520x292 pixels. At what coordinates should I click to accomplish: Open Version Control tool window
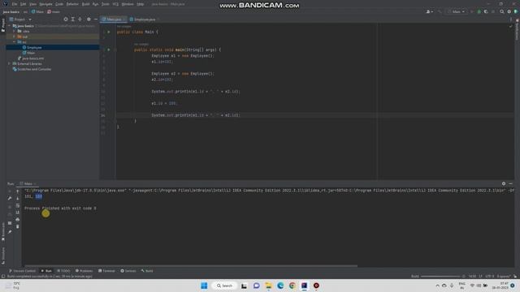pos(22,271)
